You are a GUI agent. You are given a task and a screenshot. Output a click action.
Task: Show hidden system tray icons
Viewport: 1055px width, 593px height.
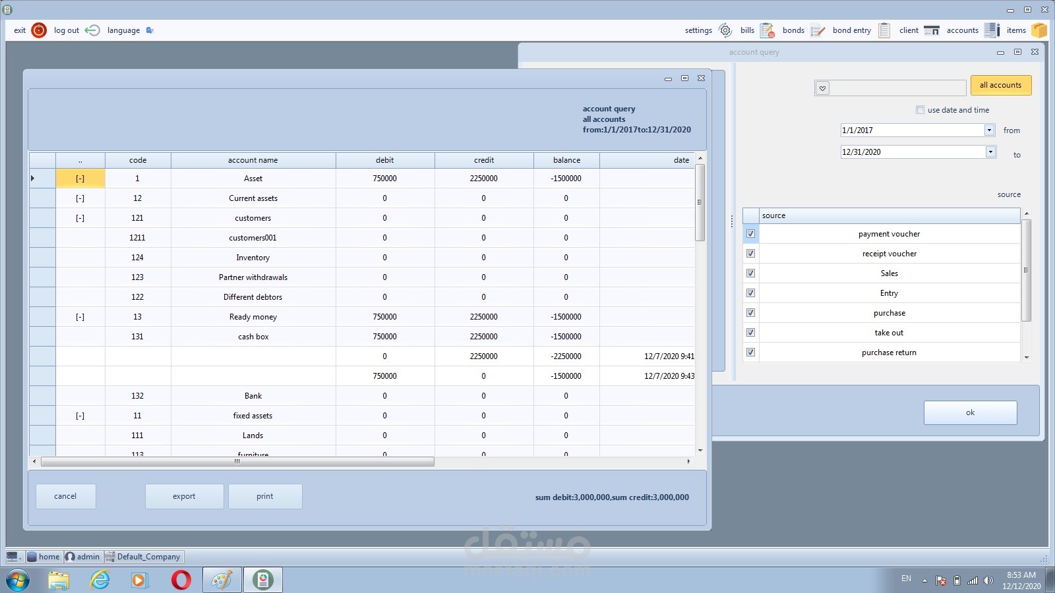pyautogui.click(x=924, y=580)
